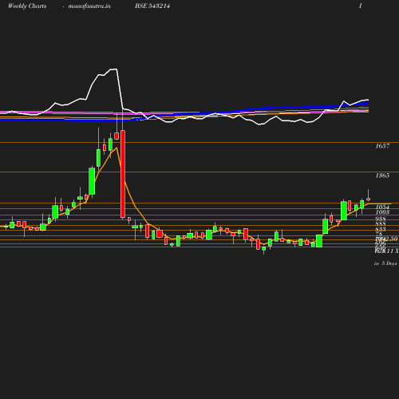The image size is (399, 399).
Task: Click the "in 5 Days" label
Action: (385, 263)
